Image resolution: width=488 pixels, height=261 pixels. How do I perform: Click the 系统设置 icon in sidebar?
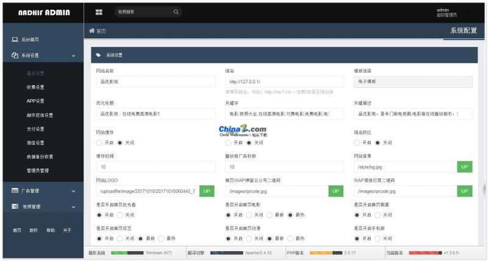coord(15,55)
